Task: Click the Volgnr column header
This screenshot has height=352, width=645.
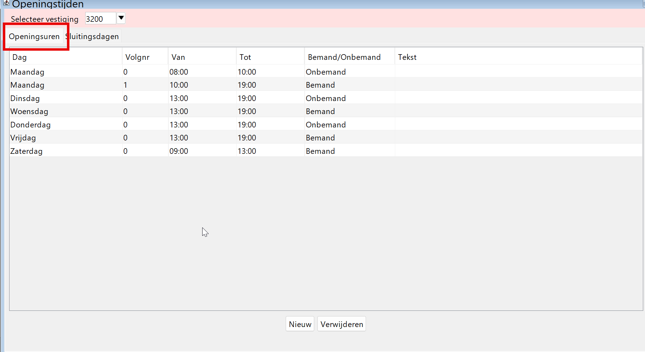Action: 145,57
